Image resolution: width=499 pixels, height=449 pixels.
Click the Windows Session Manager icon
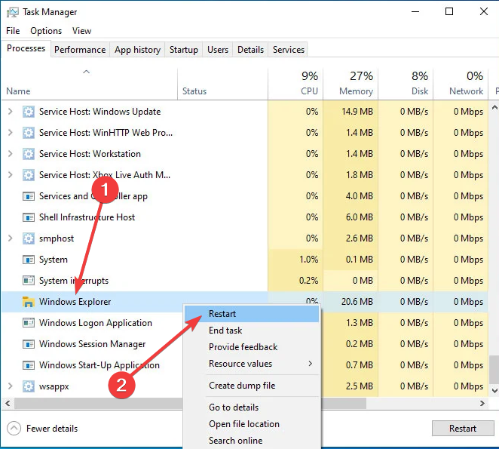pyautogui.click(x=29, y=344)
